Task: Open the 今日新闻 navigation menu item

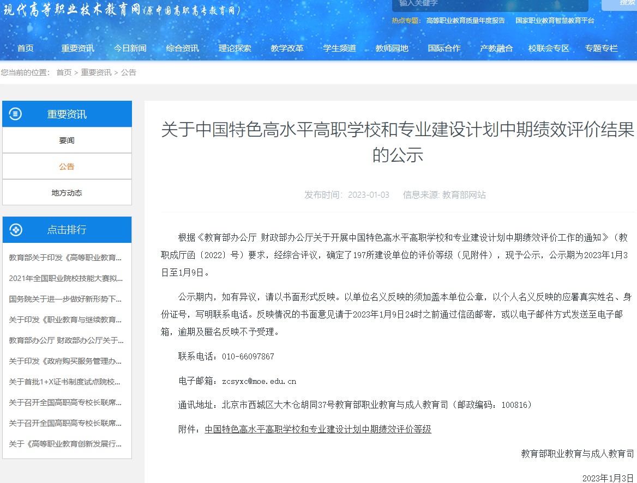Action: pyautogui.click(x=130, y=48)
